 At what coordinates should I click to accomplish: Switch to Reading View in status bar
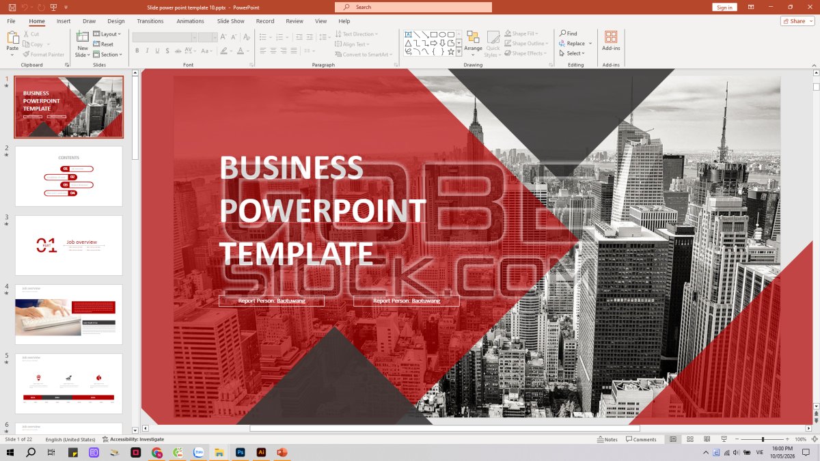707,439
